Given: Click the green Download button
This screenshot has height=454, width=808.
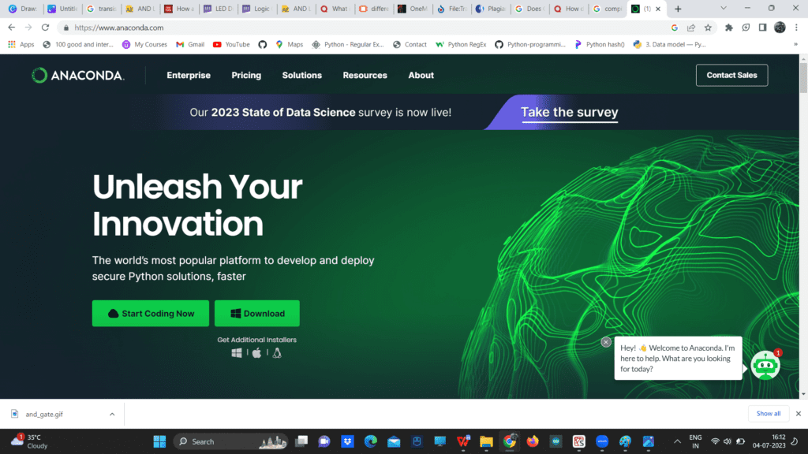Looking at the screenshot, I should click(257, 314).
